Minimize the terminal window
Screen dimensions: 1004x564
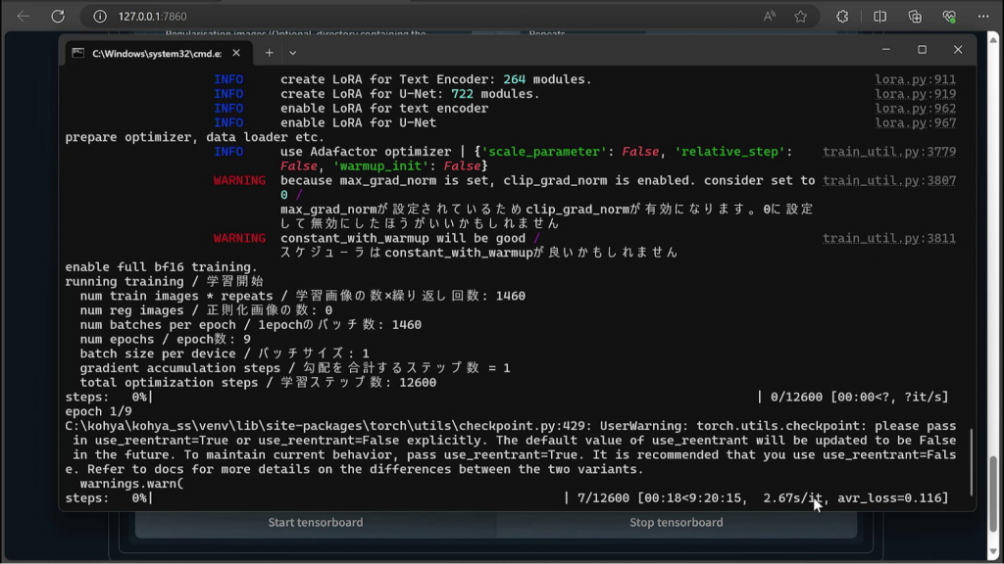886,50
